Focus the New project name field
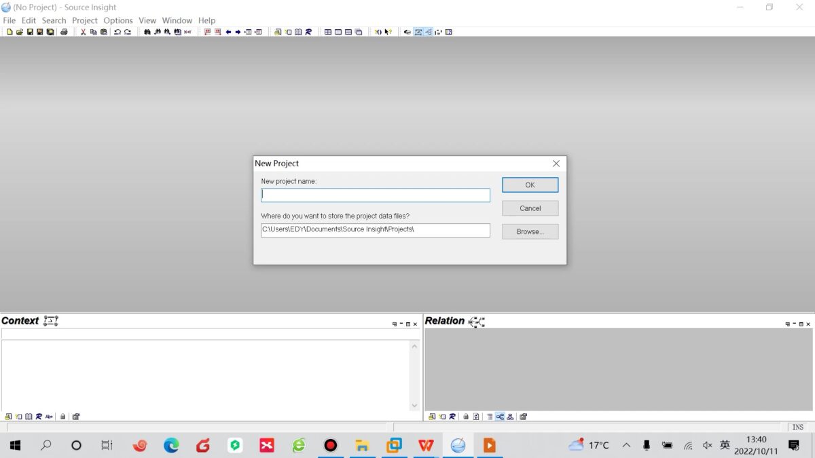The image size is (815, 458). point(376,195)
